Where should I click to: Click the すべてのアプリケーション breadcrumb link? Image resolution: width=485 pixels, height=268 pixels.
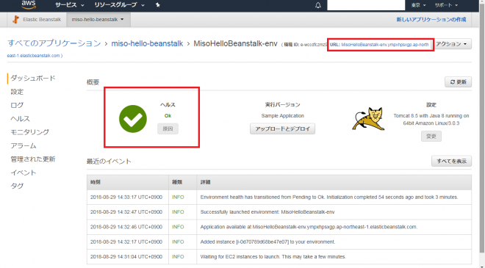[x=54, y=43]
